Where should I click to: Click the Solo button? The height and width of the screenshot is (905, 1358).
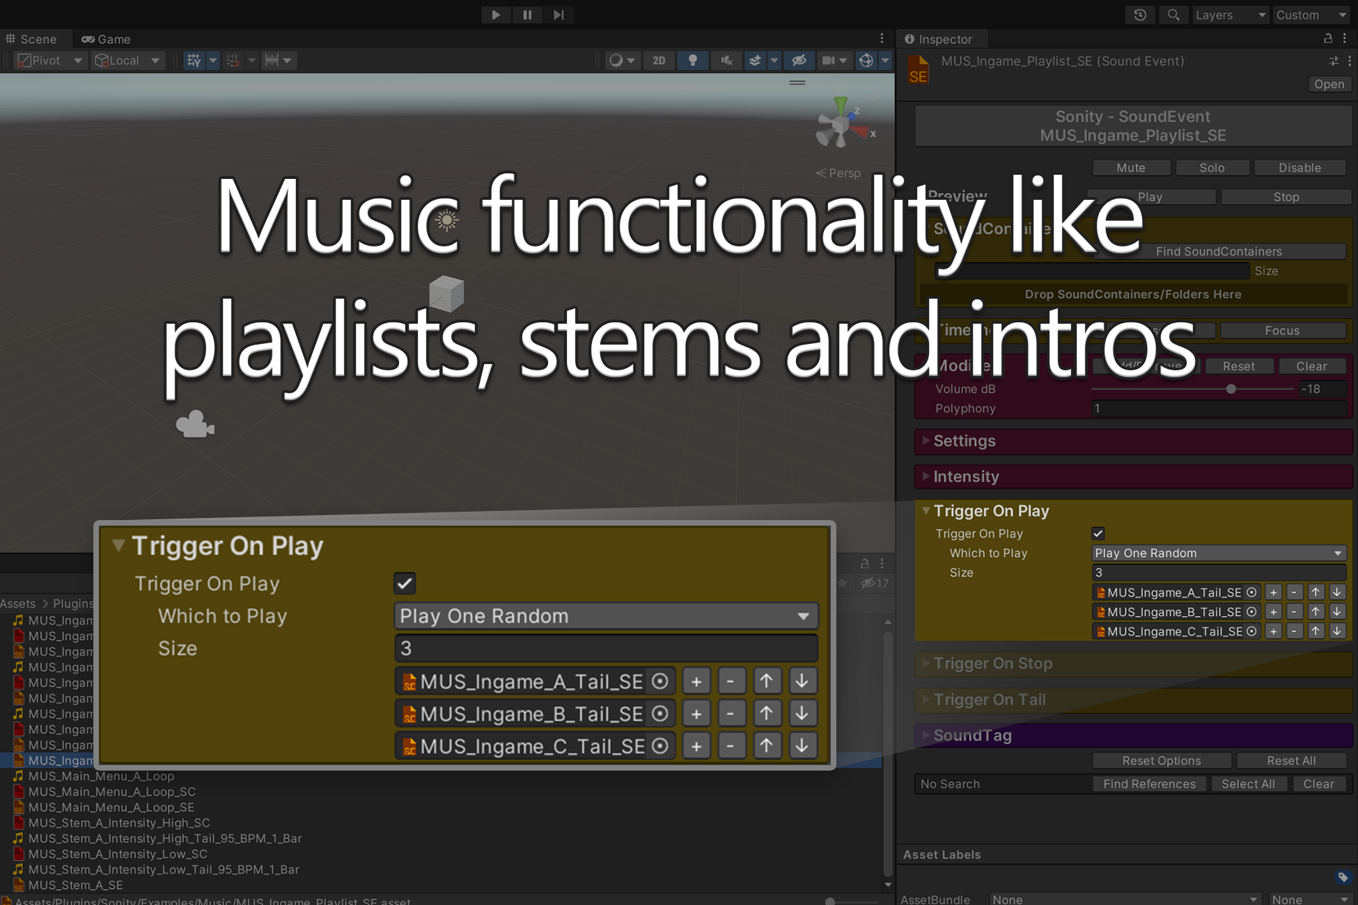tap(1212, 168)
